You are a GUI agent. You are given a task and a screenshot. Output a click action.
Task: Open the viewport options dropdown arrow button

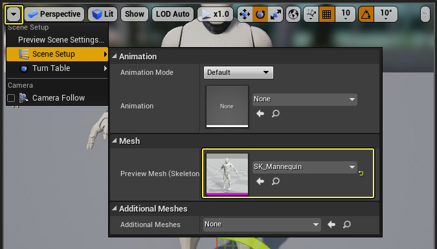point(14,14)
